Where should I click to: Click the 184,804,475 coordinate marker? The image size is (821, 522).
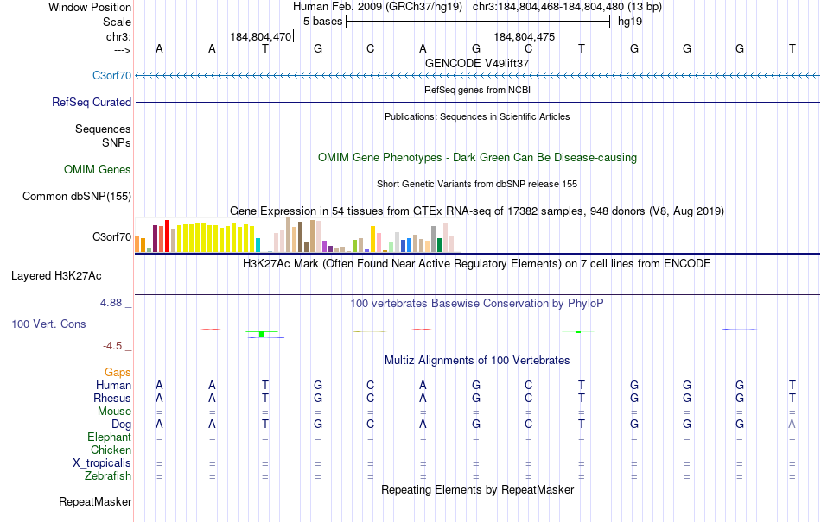[524, 36]
